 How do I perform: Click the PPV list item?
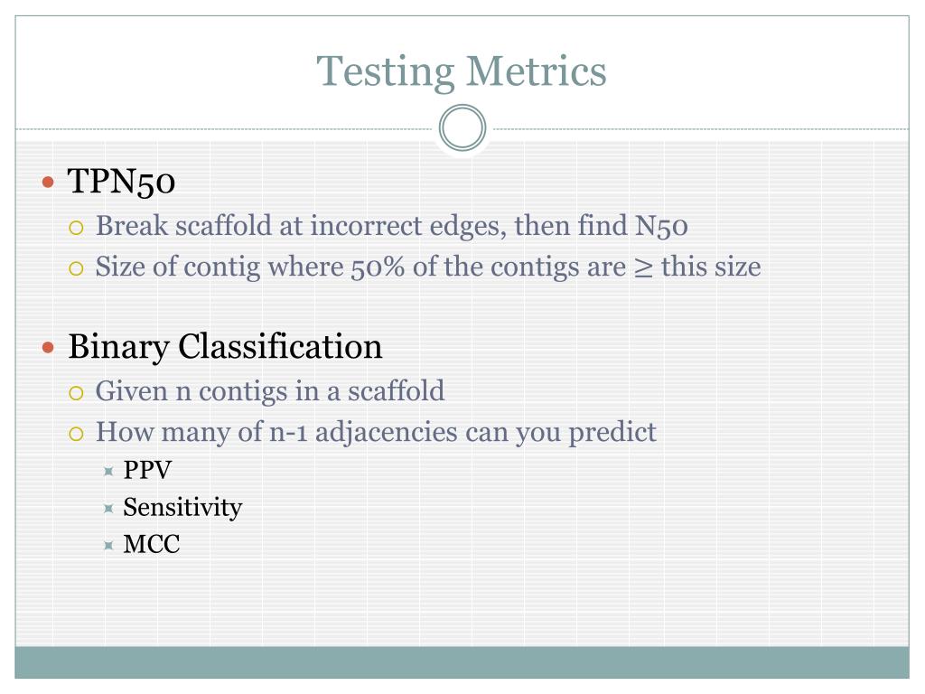(147, 470)
